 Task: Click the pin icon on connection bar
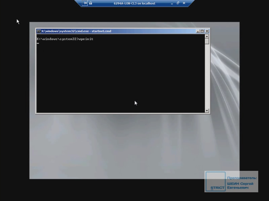(85, 3)
